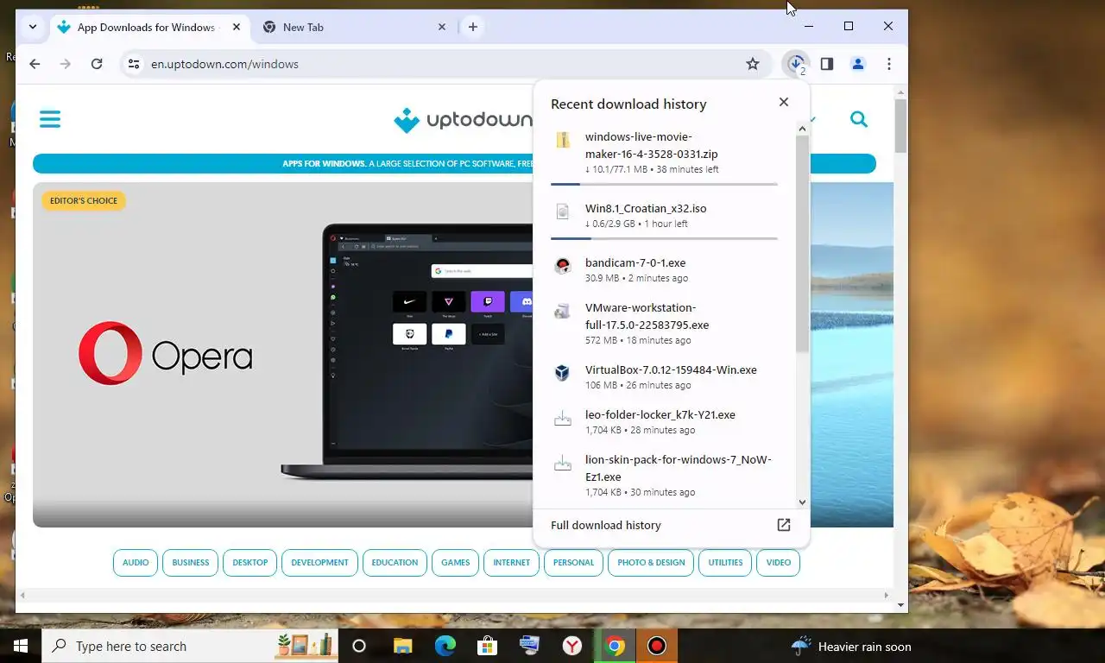Open Microsoft Edge from the taskbar
The width and height of the screenshot is (1105, 663).
[x=445, y=646]
